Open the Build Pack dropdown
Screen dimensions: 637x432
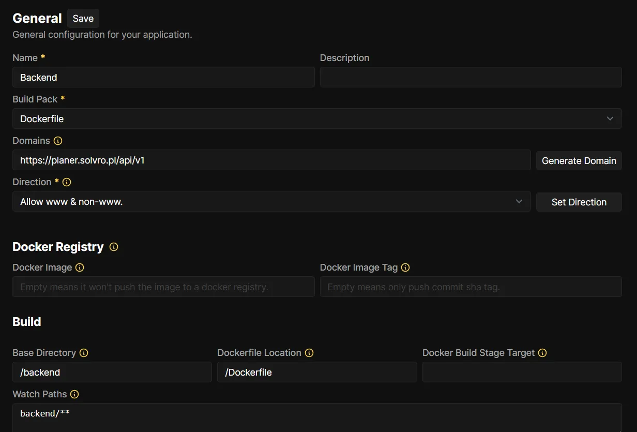point(317,118)
